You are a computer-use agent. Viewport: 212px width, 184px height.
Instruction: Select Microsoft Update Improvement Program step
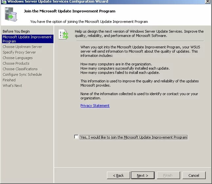pyautogui.click(x=28, y=39)
